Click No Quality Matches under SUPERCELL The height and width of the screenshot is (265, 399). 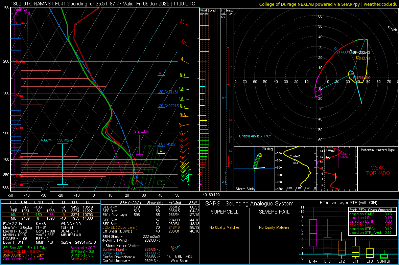tap(225, 227)
